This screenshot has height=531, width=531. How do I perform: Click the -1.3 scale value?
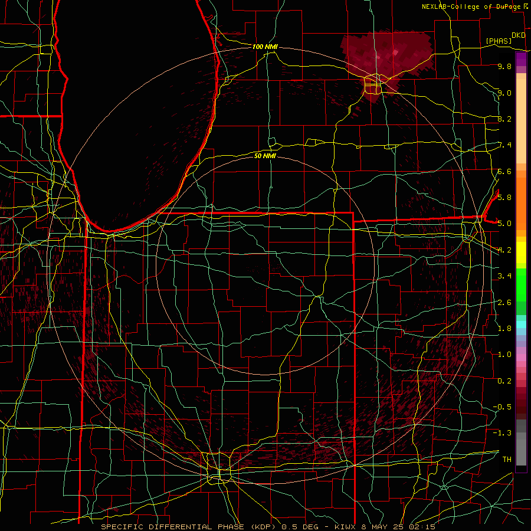(x=502, y=433)
